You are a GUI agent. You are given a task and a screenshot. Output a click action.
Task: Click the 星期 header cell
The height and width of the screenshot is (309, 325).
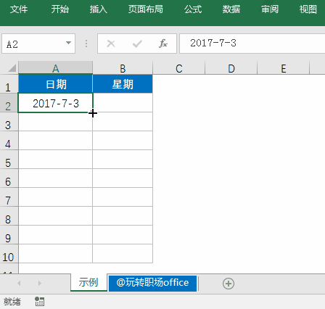(123, 84)
